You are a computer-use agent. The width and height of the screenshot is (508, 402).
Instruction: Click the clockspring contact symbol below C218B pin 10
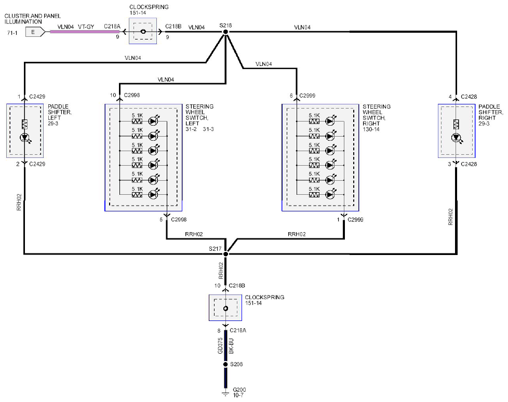[225, 308]
